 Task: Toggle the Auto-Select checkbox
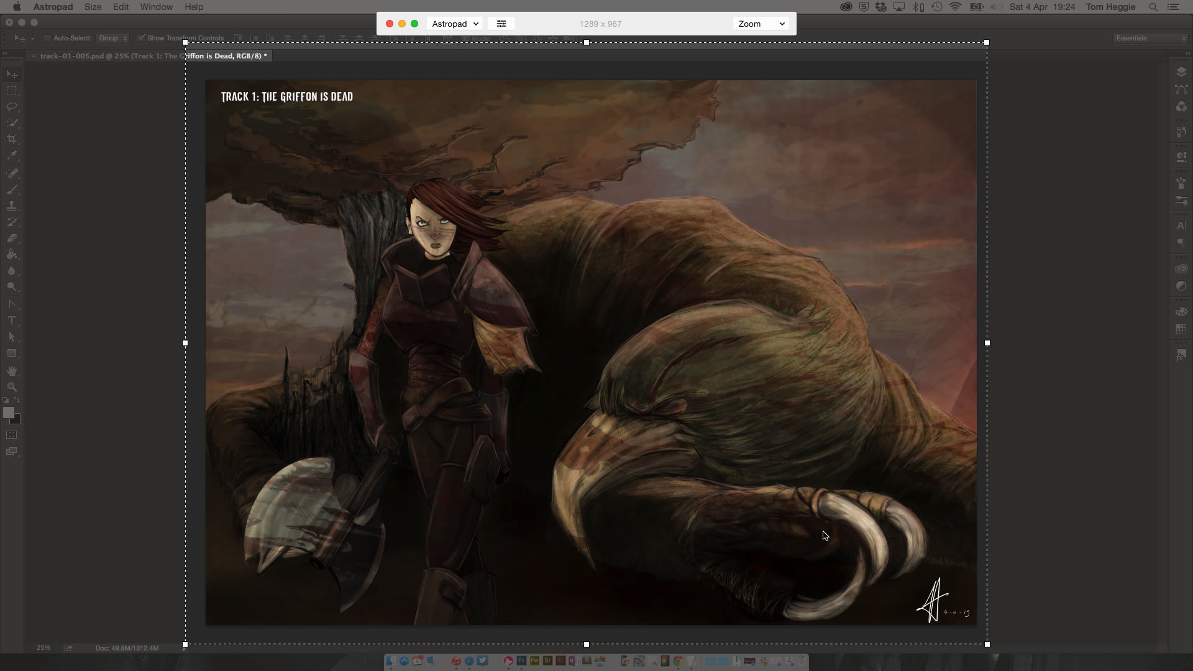[47, 39]
